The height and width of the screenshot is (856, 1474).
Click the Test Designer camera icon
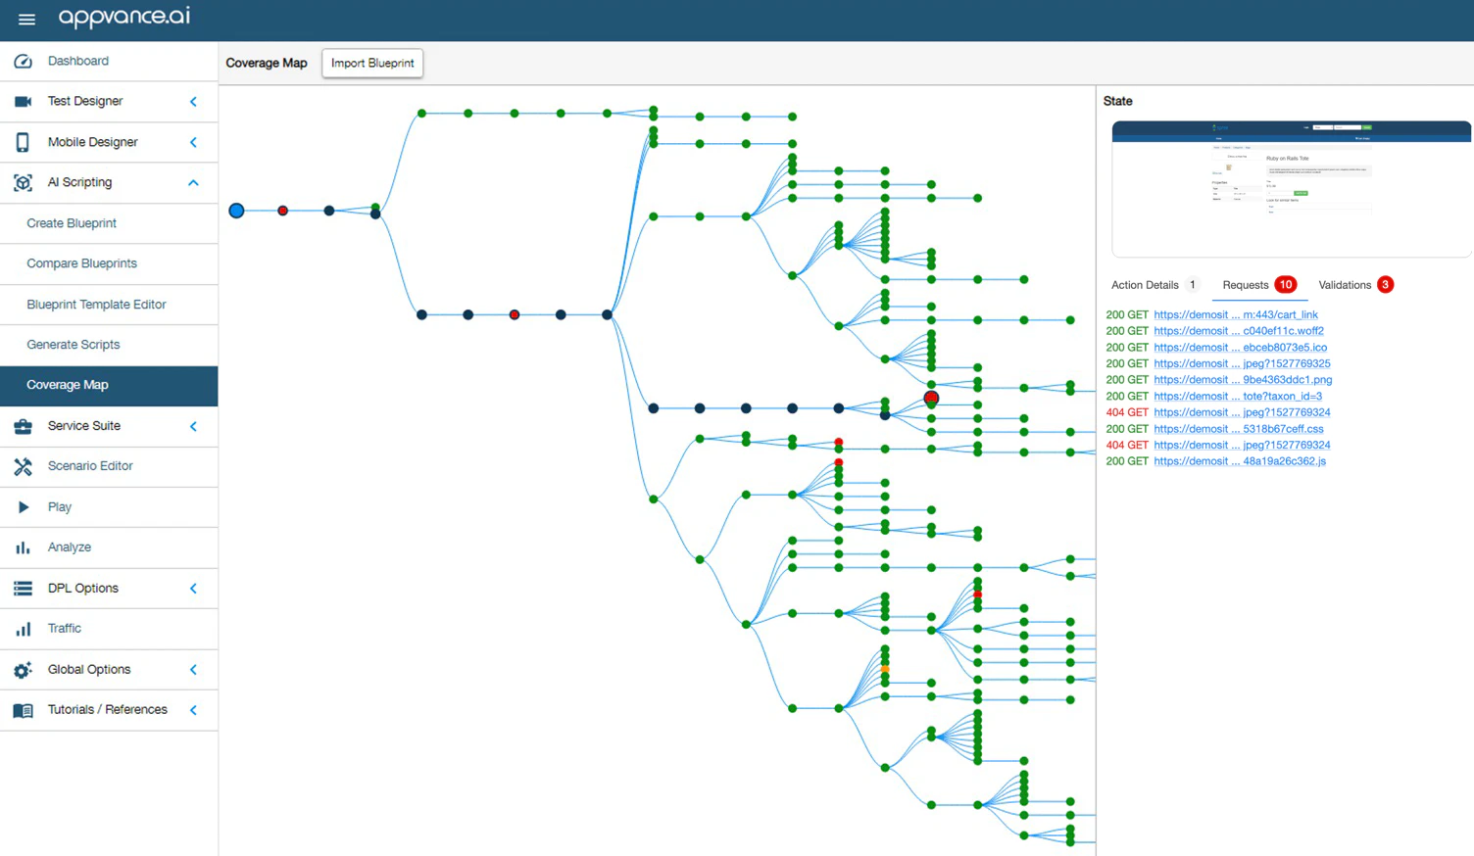(22, 101)
